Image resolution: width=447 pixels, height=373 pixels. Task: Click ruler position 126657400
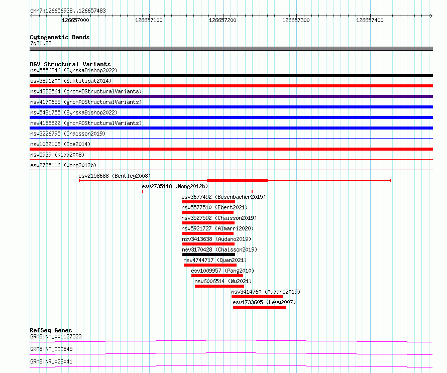pos(370,20)
